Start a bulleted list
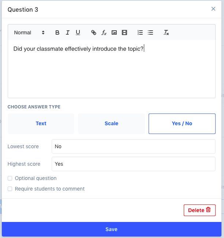This screenshot has height=238, width=224. coord(150,32)
